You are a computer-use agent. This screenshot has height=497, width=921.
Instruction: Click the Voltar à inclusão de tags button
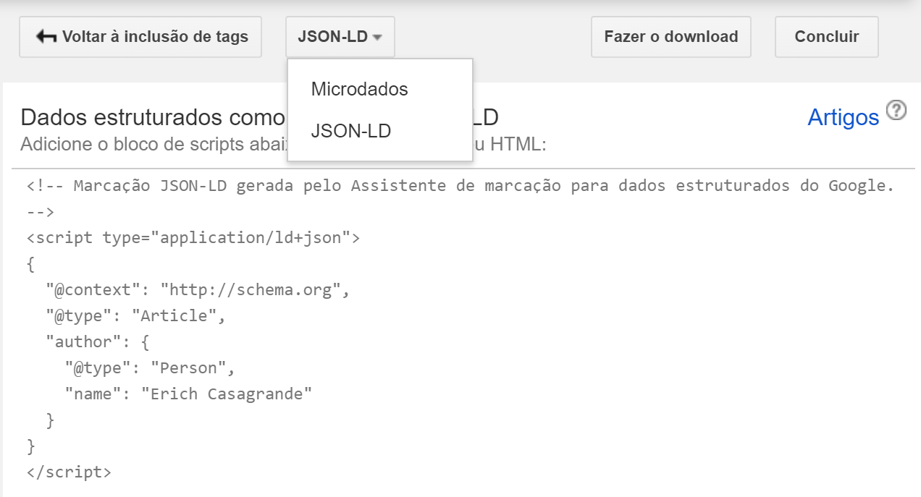point(140,36)
